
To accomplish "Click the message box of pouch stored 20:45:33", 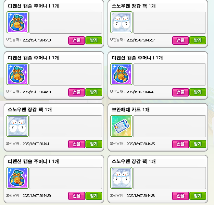I will (x=66, y=23).
